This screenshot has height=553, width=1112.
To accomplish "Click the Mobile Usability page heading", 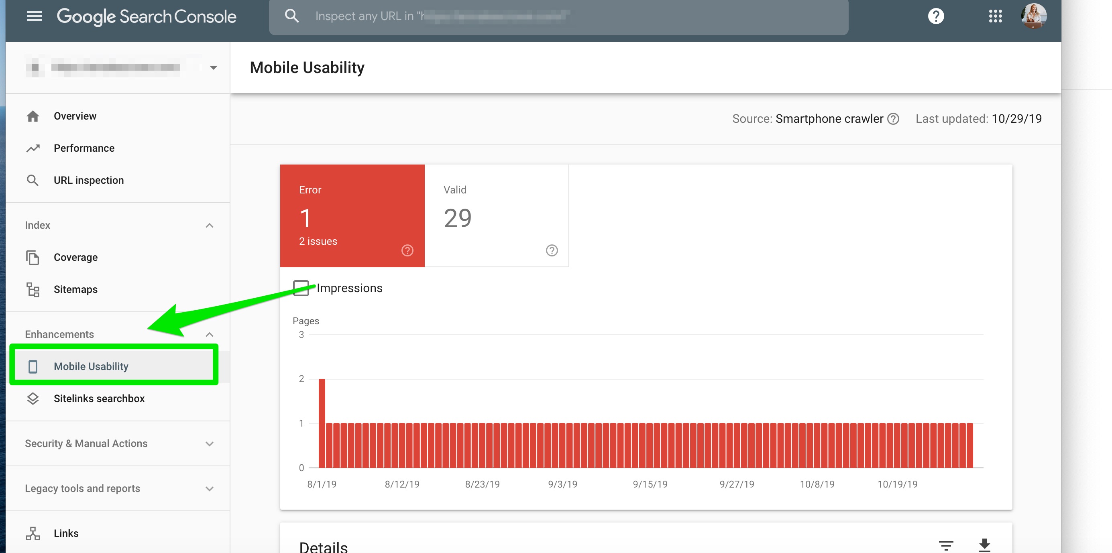I will pyautogui.click(x=307, y=68).
